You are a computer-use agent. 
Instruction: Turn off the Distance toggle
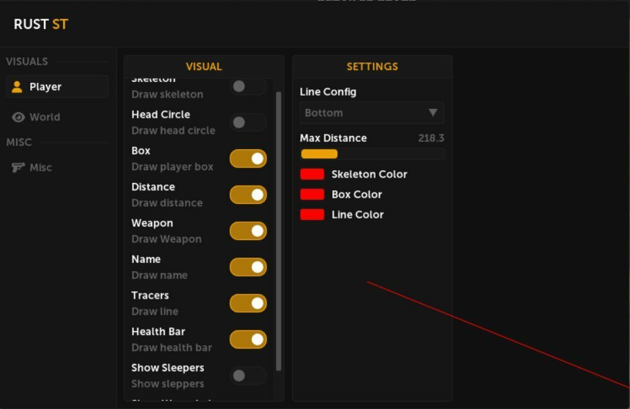(248, 194)
